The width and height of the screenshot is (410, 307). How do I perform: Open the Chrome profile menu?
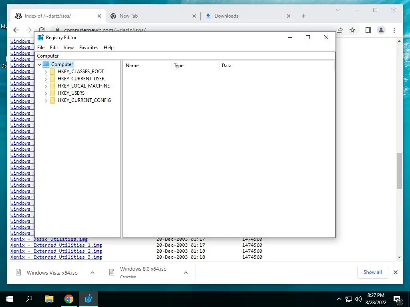pyautogui.click(x=381, y=30)
